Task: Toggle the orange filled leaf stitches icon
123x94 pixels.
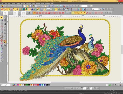Action: [x=6, y=9]
